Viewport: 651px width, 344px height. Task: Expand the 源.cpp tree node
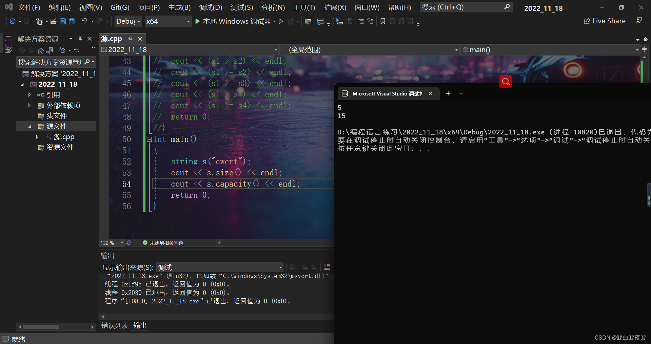37,137
